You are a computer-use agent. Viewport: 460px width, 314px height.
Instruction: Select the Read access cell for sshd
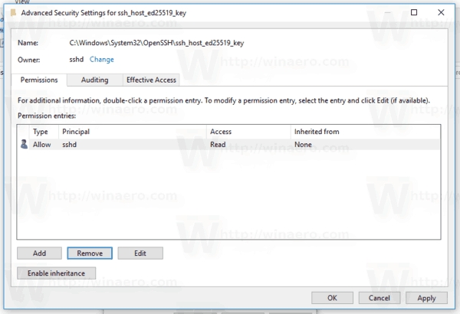tap(218, 144)
